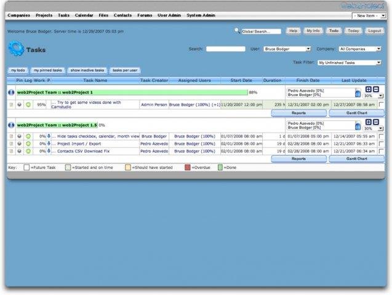This screenshot has width=392, height=295.
Task: Click the Tasks gear logo icon
Action: pos(16,49)
